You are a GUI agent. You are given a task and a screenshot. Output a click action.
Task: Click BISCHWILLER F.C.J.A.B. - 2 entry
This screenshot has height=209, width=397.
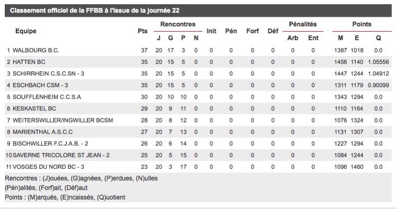(x=50, y=144)
